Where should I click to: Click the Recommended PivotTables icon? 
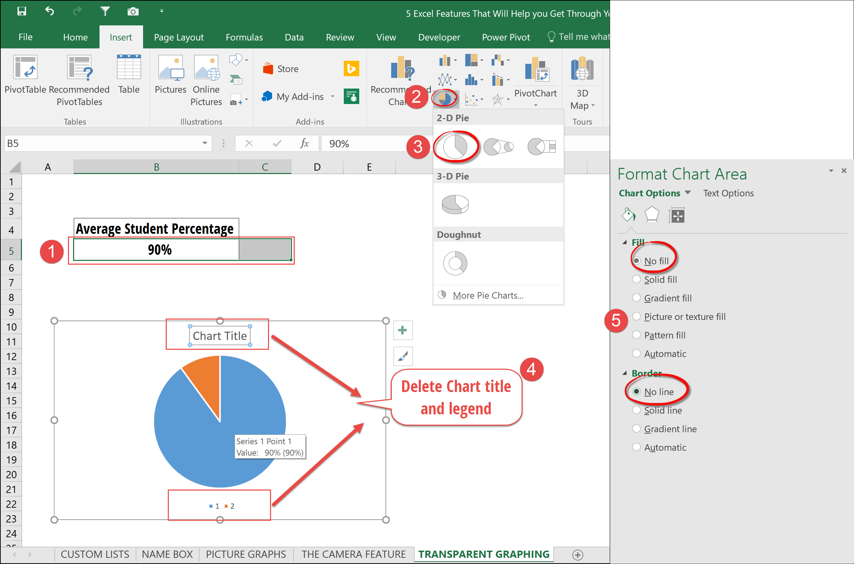(x=80, y=67)
